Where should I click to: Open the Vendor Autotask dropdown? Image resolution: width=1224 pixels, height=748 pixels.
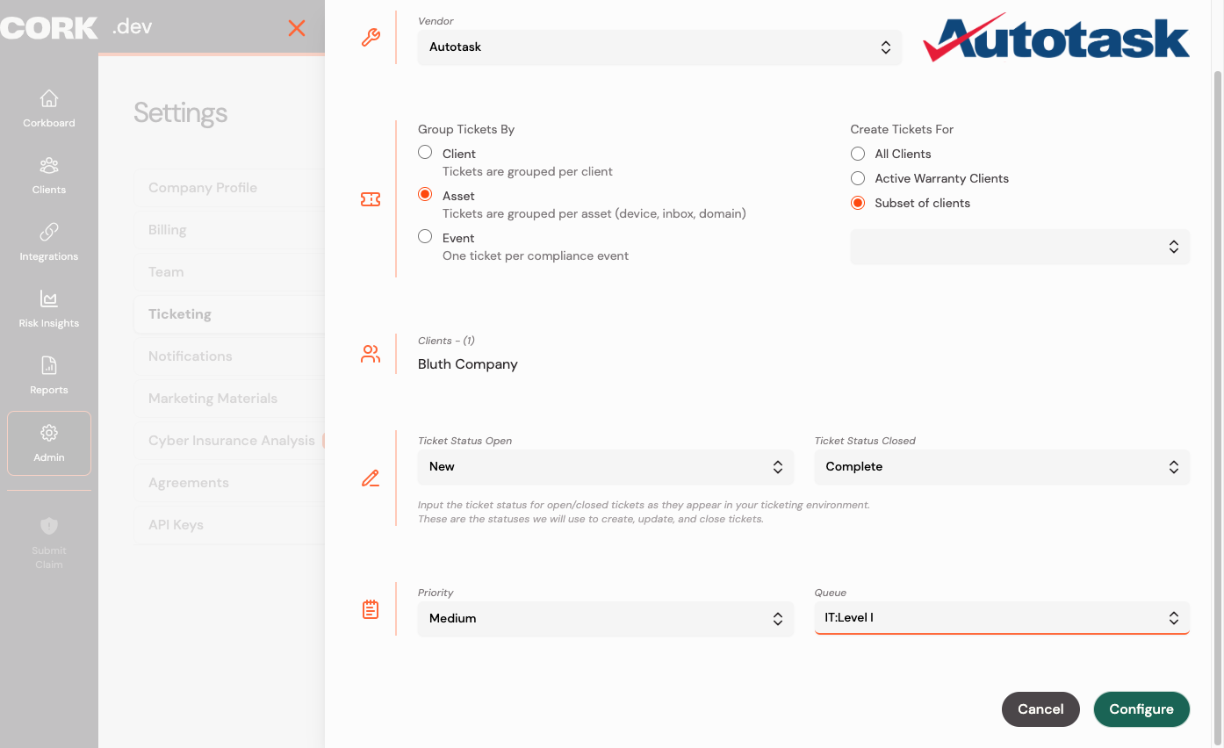coord(659,47)
